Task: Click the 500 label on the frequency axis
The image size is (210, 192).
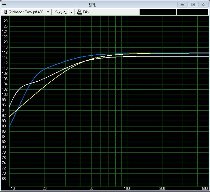Action: 205,188
